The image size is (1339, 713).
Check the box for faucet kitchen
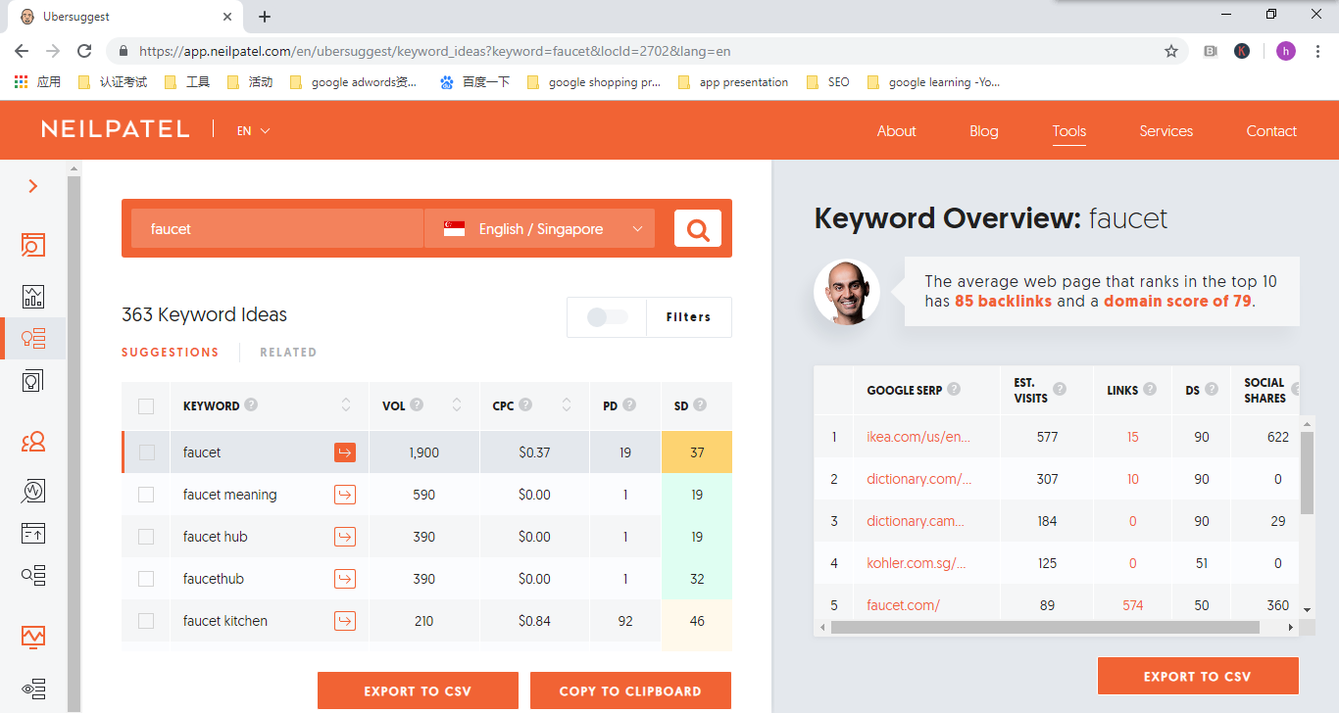tap(146, 621)
